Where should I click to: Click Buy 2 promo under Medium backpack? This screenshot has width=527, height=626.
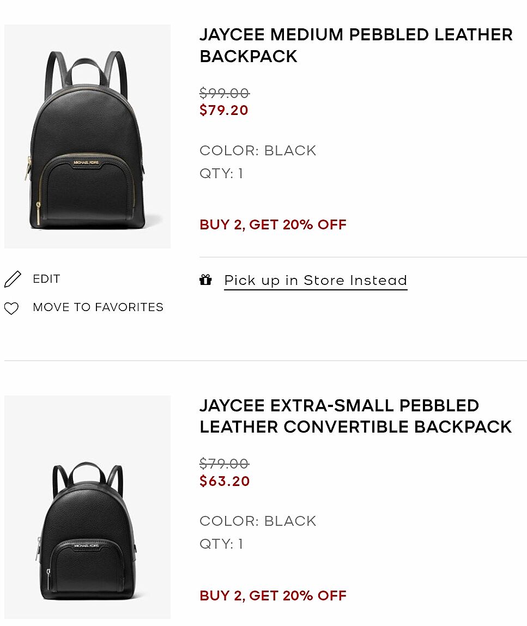[273, 225]
